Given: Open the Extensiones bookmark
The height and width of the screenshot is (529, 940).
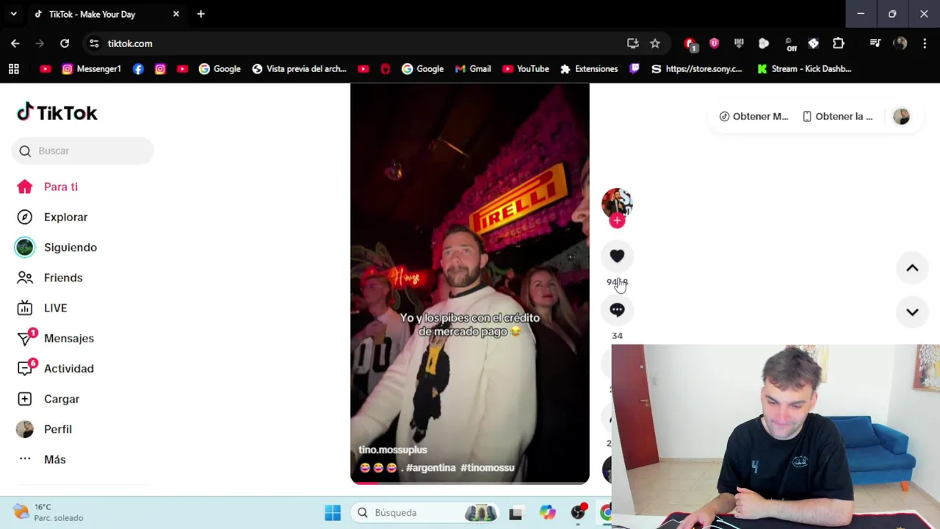Looking at the screenshot, I should (x=589, y=69).
